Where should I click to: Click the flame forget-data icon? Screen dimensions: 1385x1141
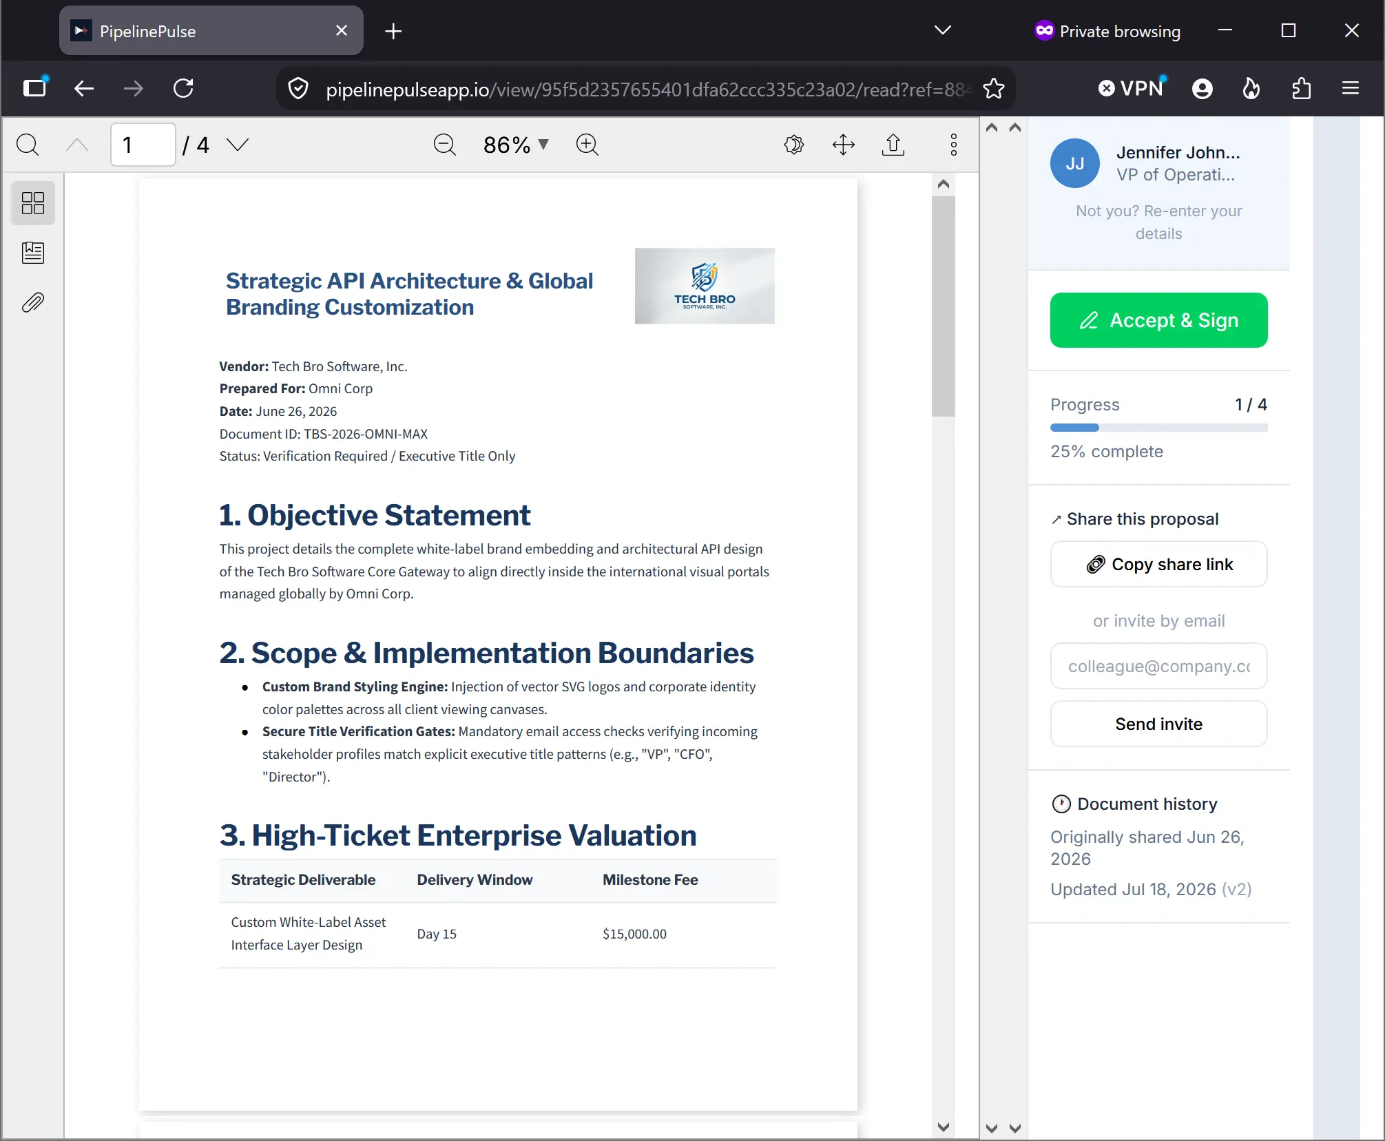click(1251, 88)
